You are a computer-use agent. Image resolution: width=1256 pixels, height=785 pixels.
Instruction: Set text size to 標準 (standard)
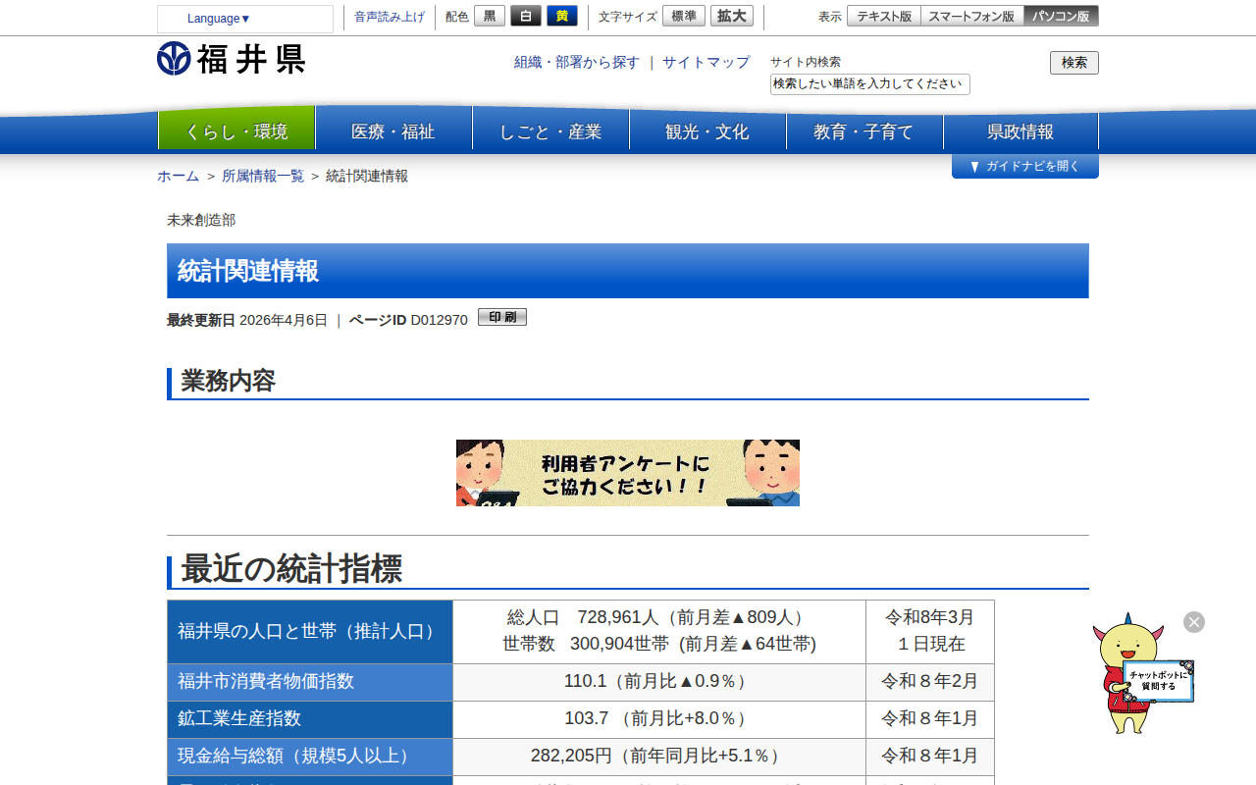click(683, 16)
